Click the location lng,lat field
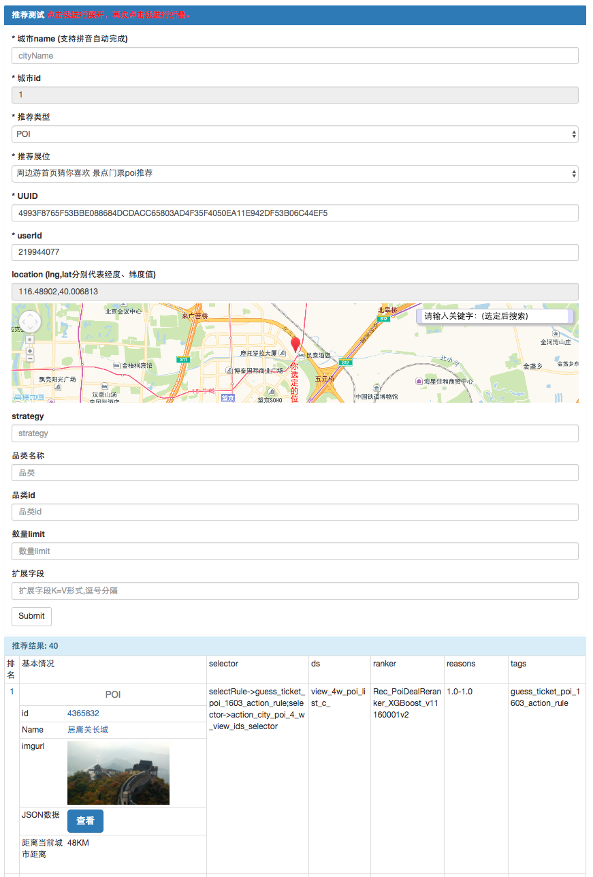The width and height of the screenshot is (593, 877). pyautogui.click(x=295, y=292)
